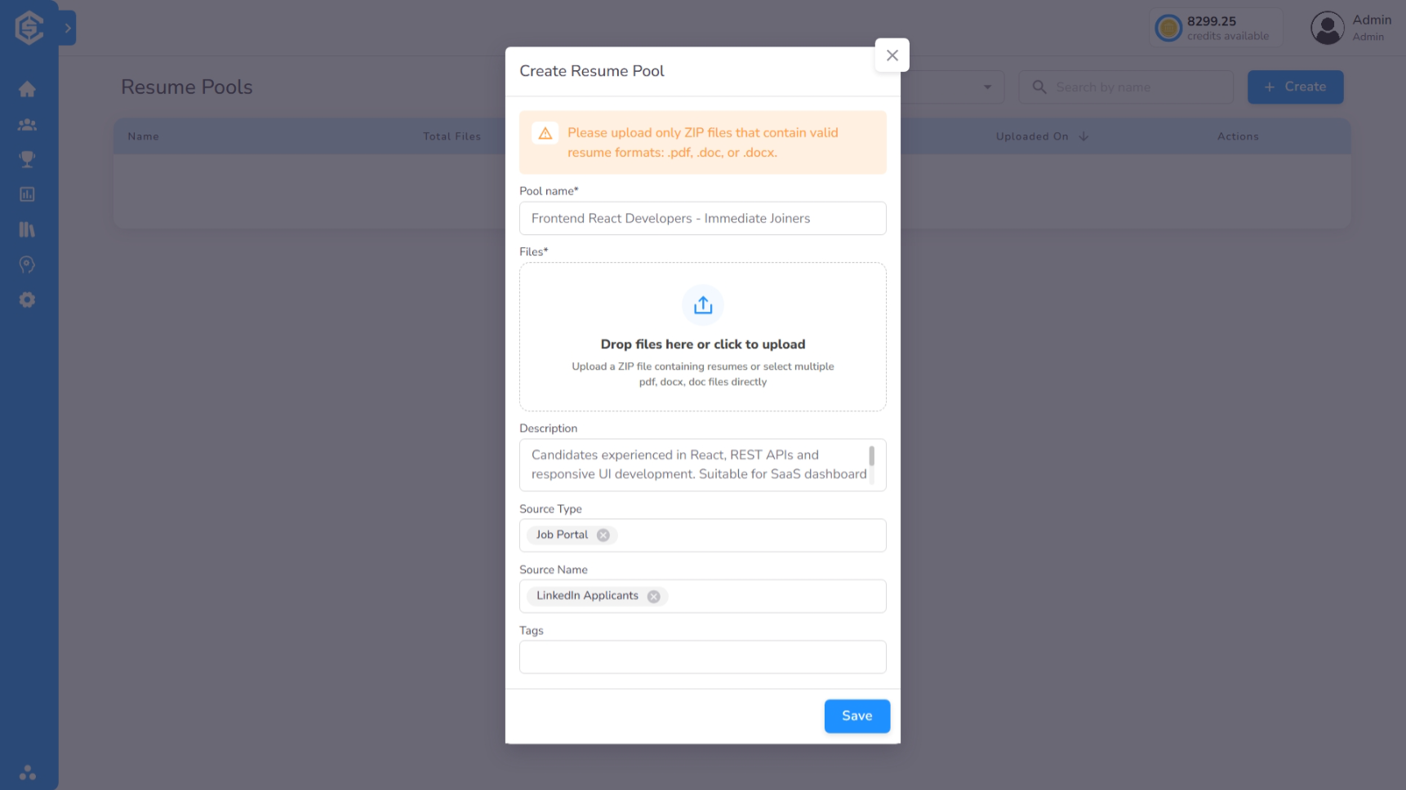Save the new resume pool
This screenshot has height=790, width=1406.
tap(857, 716)
